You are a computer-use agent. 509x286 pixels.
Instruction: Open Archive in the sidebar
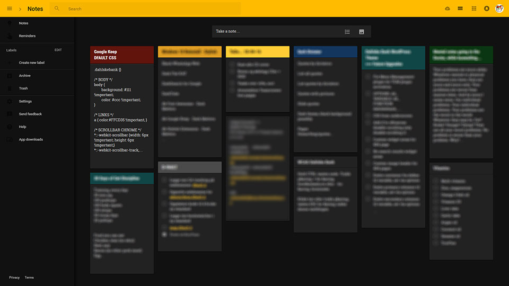click(x=25, y=76)
